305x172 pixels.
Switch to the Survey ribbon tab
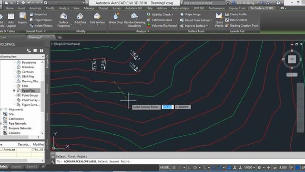click(x=116, y=8)
